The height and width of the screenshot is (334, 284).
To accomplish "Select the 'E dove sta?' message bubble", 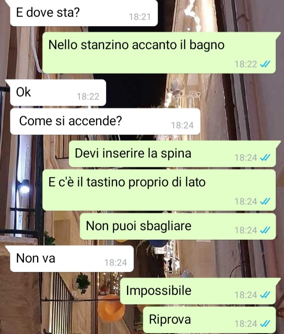I will coord(84,13).
